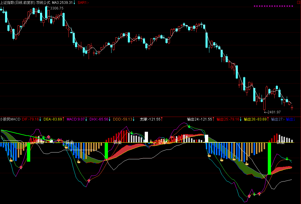The height and width of the screenshot is (204, 301).
Task: Click the green down arrow above the middle red histogram peak
Action: [x=132, y=133]
